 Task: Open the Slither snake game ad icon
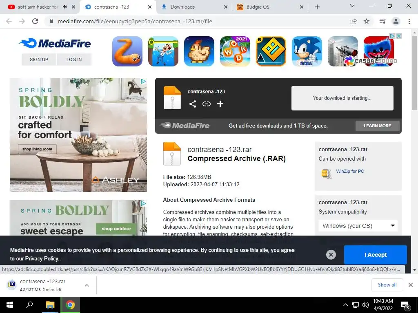127,51
